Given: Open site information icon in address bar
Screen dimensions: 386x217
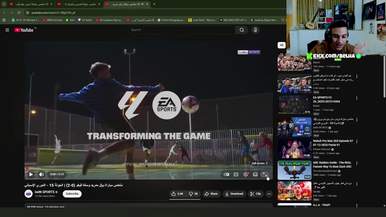Looking at the screenshot, I should pos(27,13).
